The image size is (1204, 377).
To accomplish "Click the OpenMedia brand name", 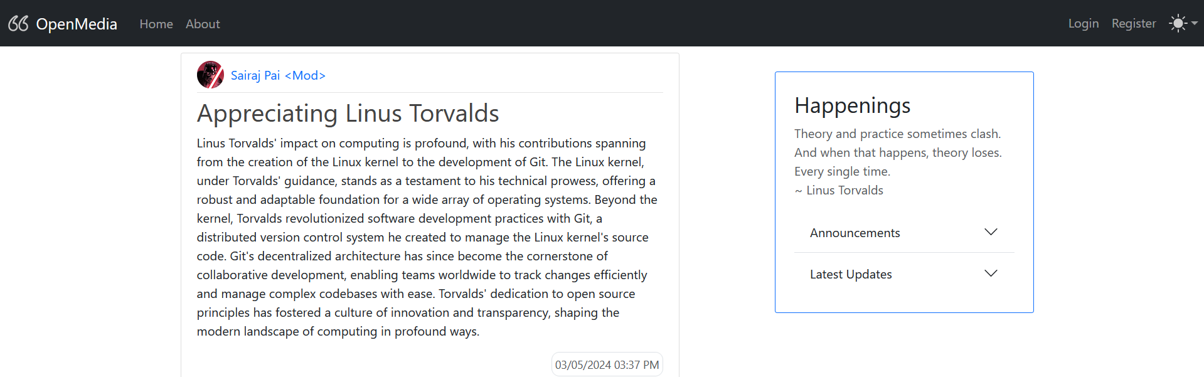I will click(77, 24).
